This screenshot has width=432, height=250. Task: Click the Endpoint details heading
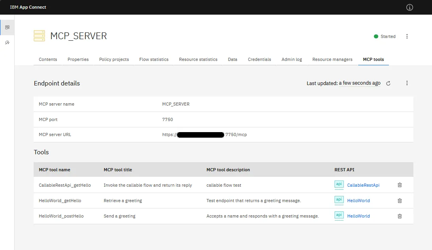pyautogui.click(x=57, y=83)
